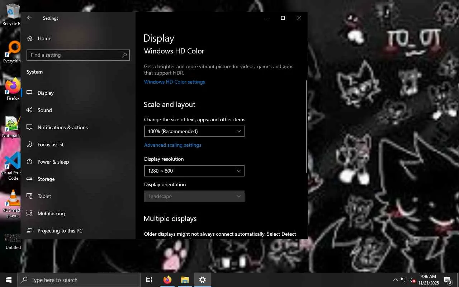This screenshot has height=287, width=459.
Task: Click the magnifier icon in Find a setting
Action: (x=124, y=55)
